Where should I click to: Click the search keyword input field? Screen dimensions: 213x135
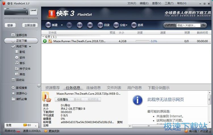pyautogui.click(x=188, y=25)
